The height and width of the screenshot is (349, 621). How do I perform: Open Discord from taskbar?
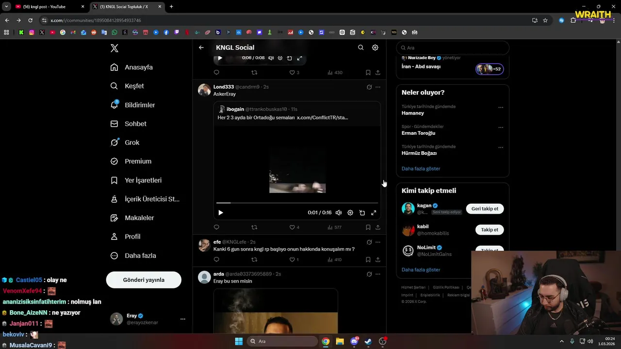[354, 341]
